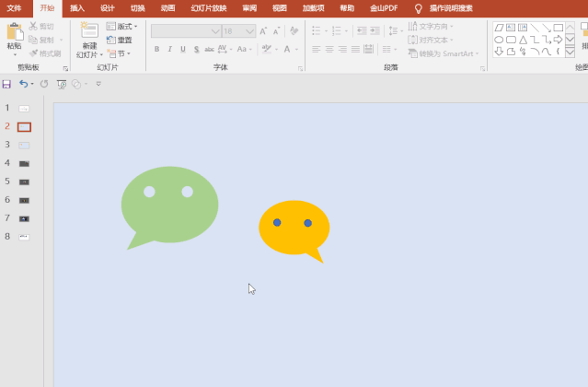Click the undo arrow icon
The height and width of the screenshot is (387, 588).
click(23, 84)
